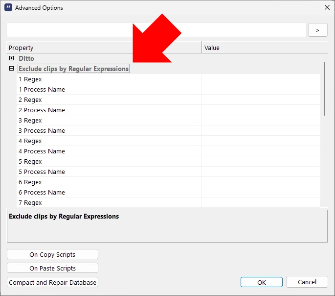The height and width of the screenshot is (296, 335).
Task: Open On Paste Scripts
Action: (x=52, y=269)
